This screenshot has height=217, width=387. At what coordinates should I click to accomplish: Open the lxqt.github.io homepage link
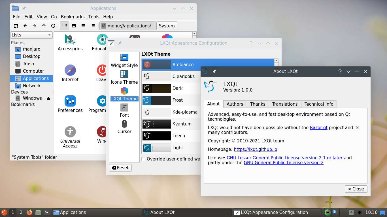tap(256, 149)
